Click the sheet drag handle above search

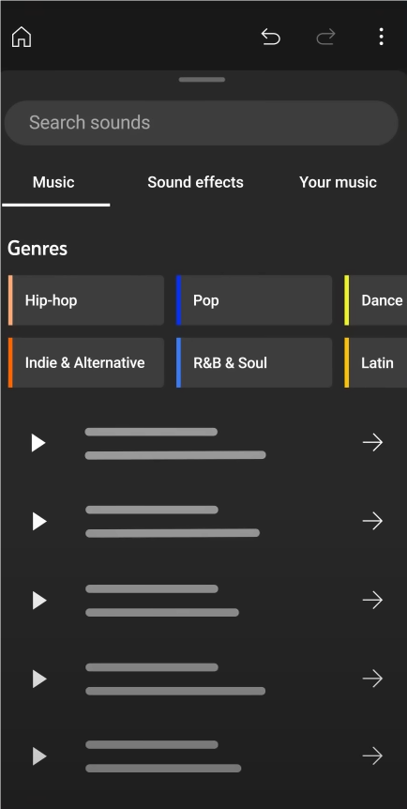(202, 80)
